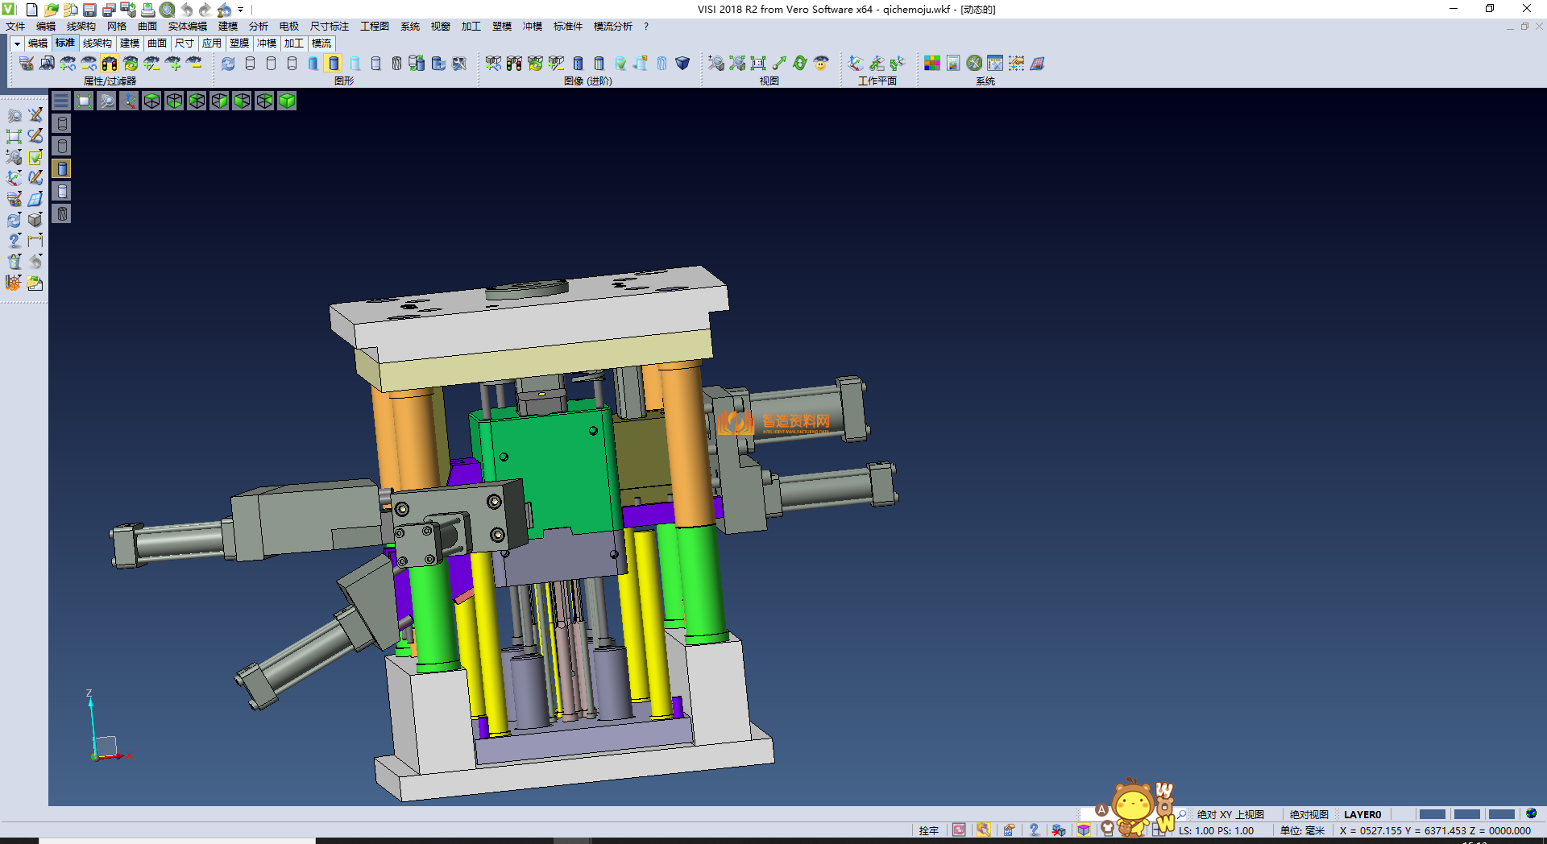Click the wrench system settings icon
Image resolution: width=1547 pixels, height=844 pixels.
pyautogui.click(x=974, y=64)
